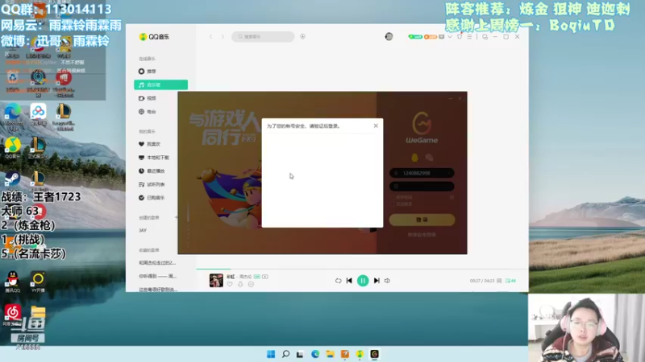This screenshot has width=645, height=362.
Task: Open 腾讯QQ penguin desktop shortcut
Action: [13, 282]
